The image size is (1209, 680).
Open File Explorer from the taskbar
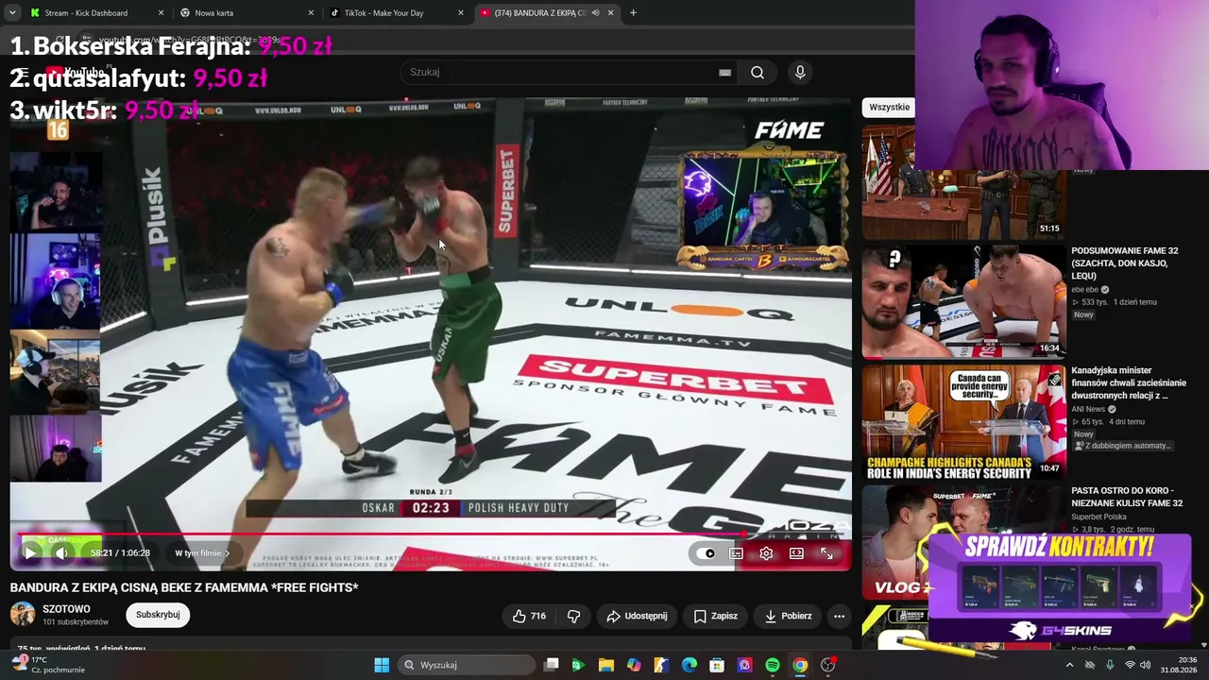[x=606, y=665]
